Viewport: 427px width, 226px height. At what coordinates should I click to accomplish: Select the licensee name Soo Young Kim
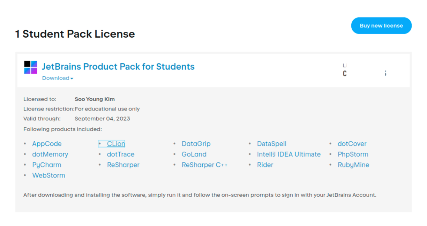tap(95, 99)
